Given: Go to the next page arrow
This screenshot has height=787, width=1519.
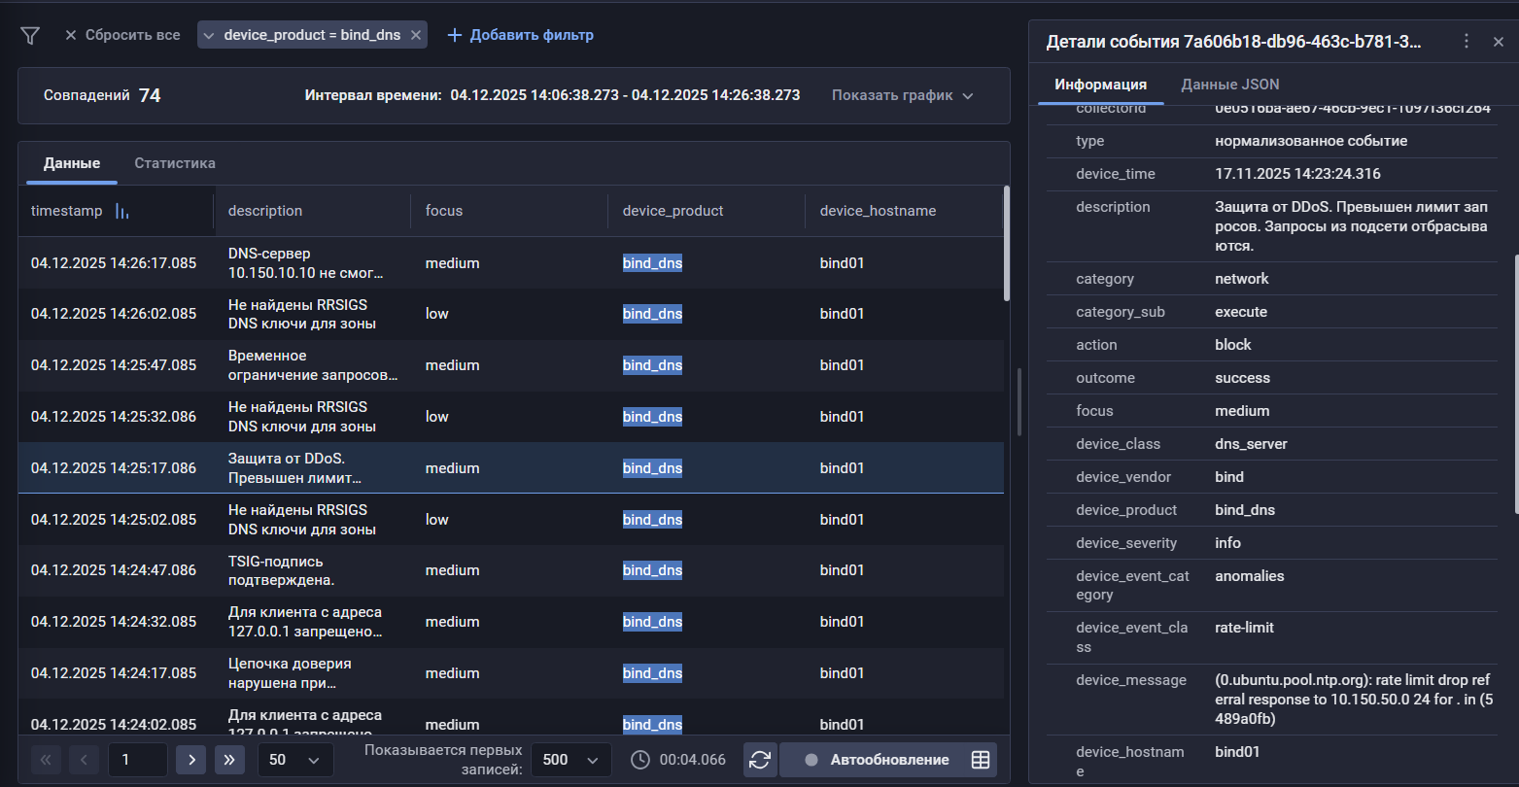Looking at the screenshot, I should tap(190, 760).
